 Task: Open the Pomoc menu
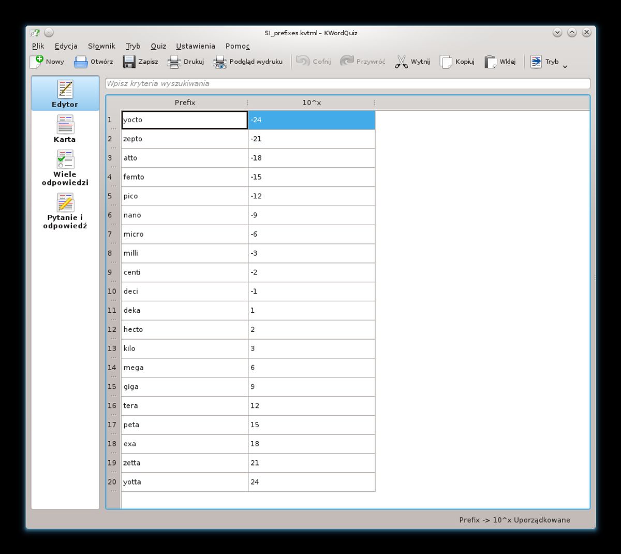tap(238, 46)
